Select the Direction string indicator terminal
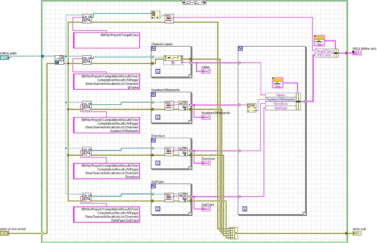This screenshot has height=243, width=377. click(x=206, y=163)
